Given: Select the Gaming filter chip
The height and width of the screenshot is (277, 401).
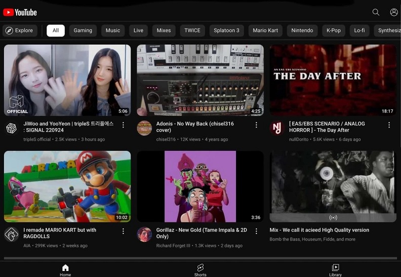Looking at the screenshot, I should click(x=83, y=30).
